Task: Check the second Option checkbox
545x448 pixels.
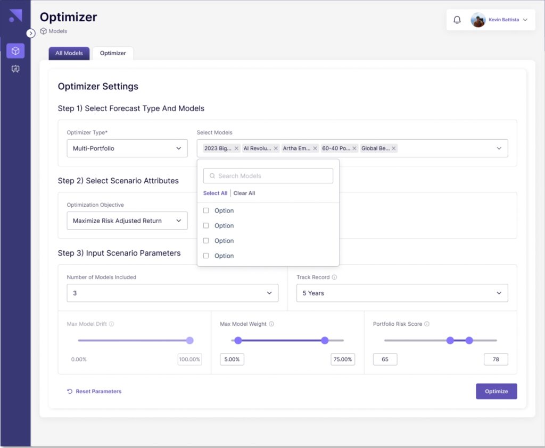Action: pos(206,226)
